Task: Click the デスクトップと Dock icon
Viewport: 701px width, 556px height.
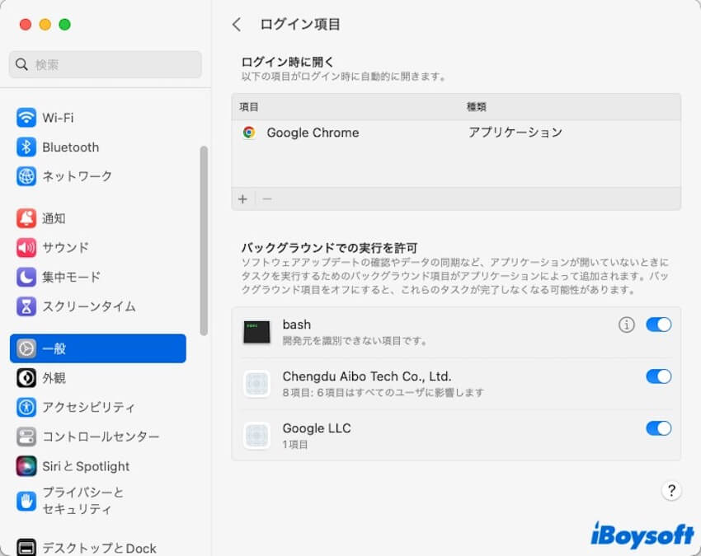Action: (26, 547)
